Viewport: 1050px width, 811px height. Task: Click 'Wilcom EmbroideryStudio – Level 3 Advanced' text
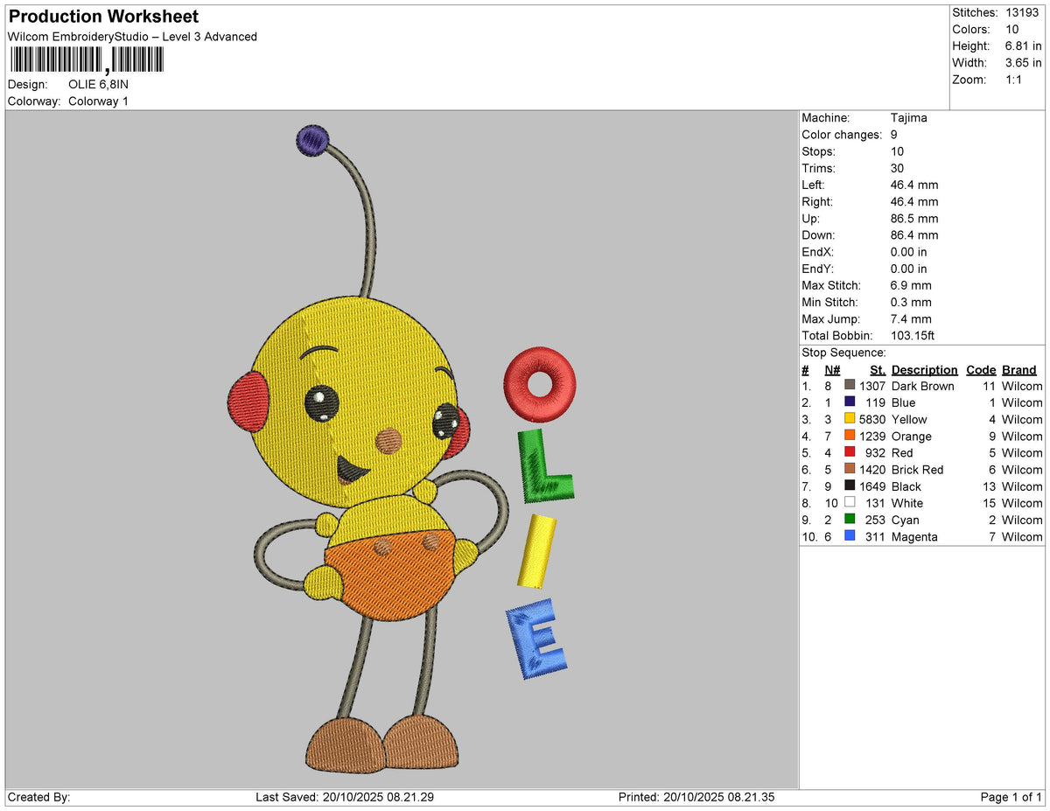[x=132, y=37]
